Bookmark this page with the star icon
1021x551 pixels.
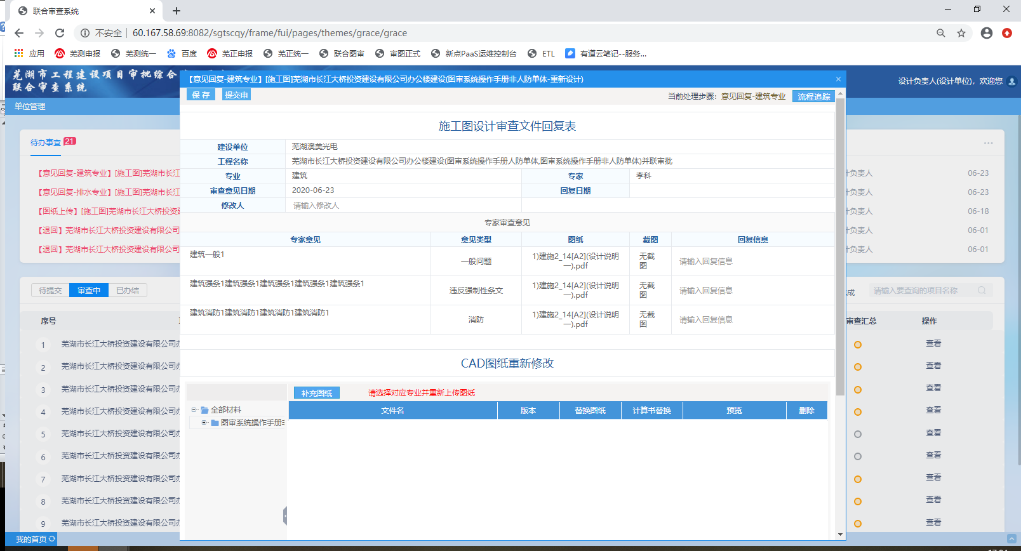tap(961, 33)
